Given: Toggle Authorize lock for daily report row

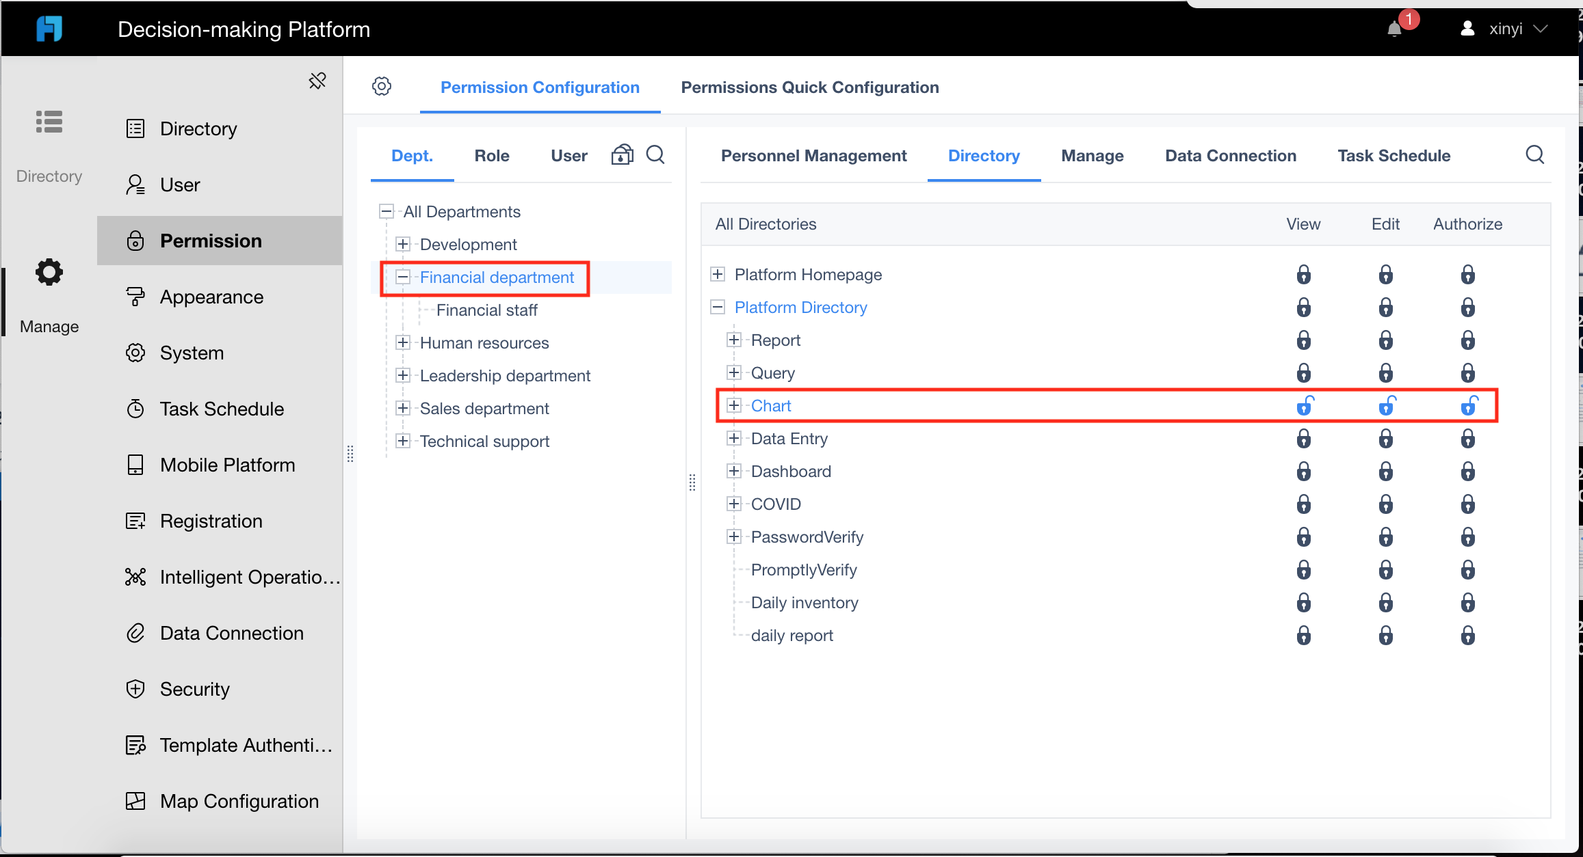Looking at the screenshot, I should 1468,636.
